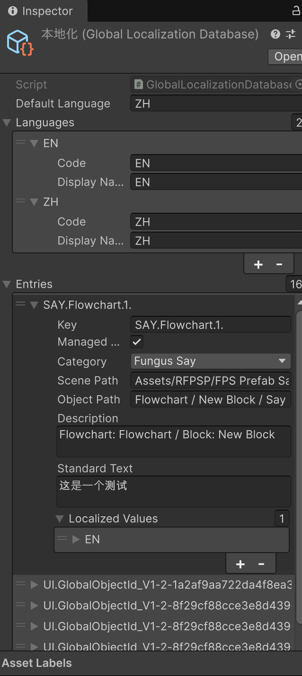Open the preset selector sliders icon
Screen dimensions: 302x676
(290, 34)
